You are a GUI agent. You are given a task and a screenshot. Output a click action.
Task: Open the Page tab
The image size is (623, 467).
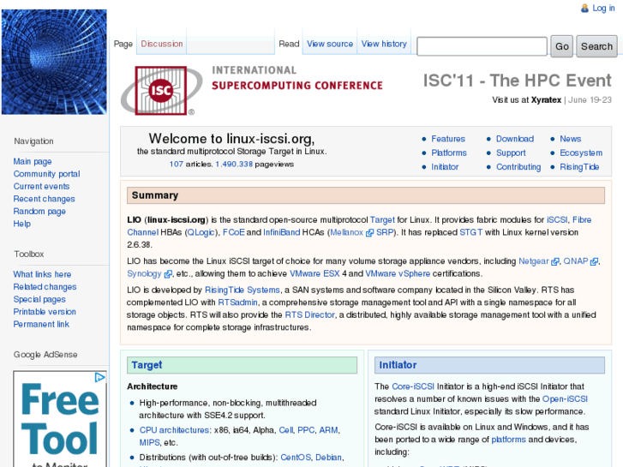[123, 44]
